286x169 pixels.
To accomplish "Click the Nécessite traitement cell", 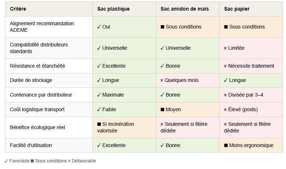I will pos(251,66).
